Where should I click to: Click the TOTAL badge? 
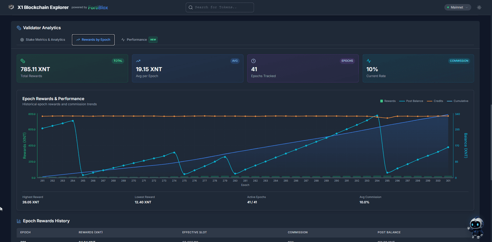coord(118,61)
